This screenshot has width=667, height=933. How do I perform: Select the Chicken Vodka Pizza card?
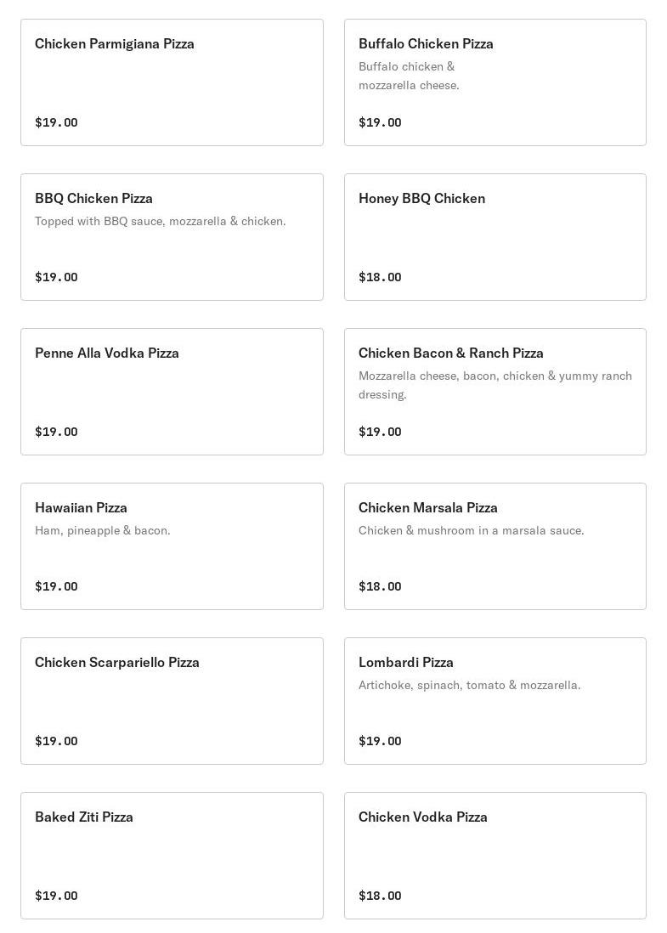tap(495, 856)
